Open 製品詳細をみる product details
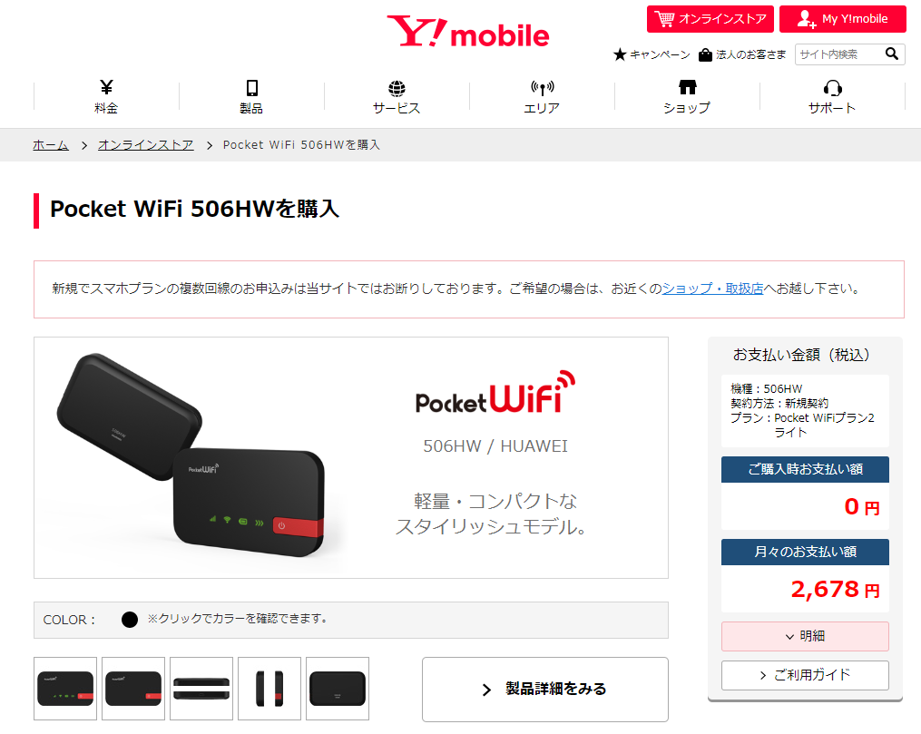 click(545, 689)
